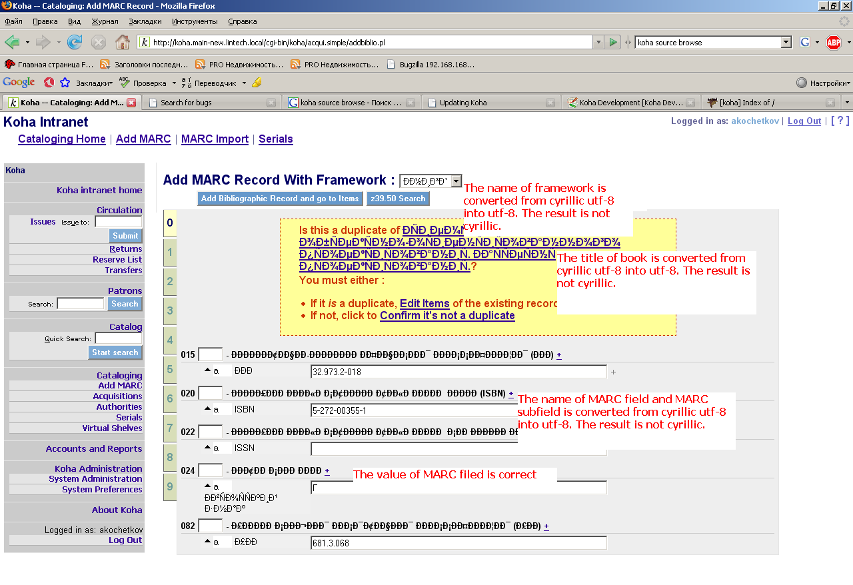This screenshot has height=585, width=853.
Task: Click the up arrow beside ISBN subfield a
Action: pos(207,410)
